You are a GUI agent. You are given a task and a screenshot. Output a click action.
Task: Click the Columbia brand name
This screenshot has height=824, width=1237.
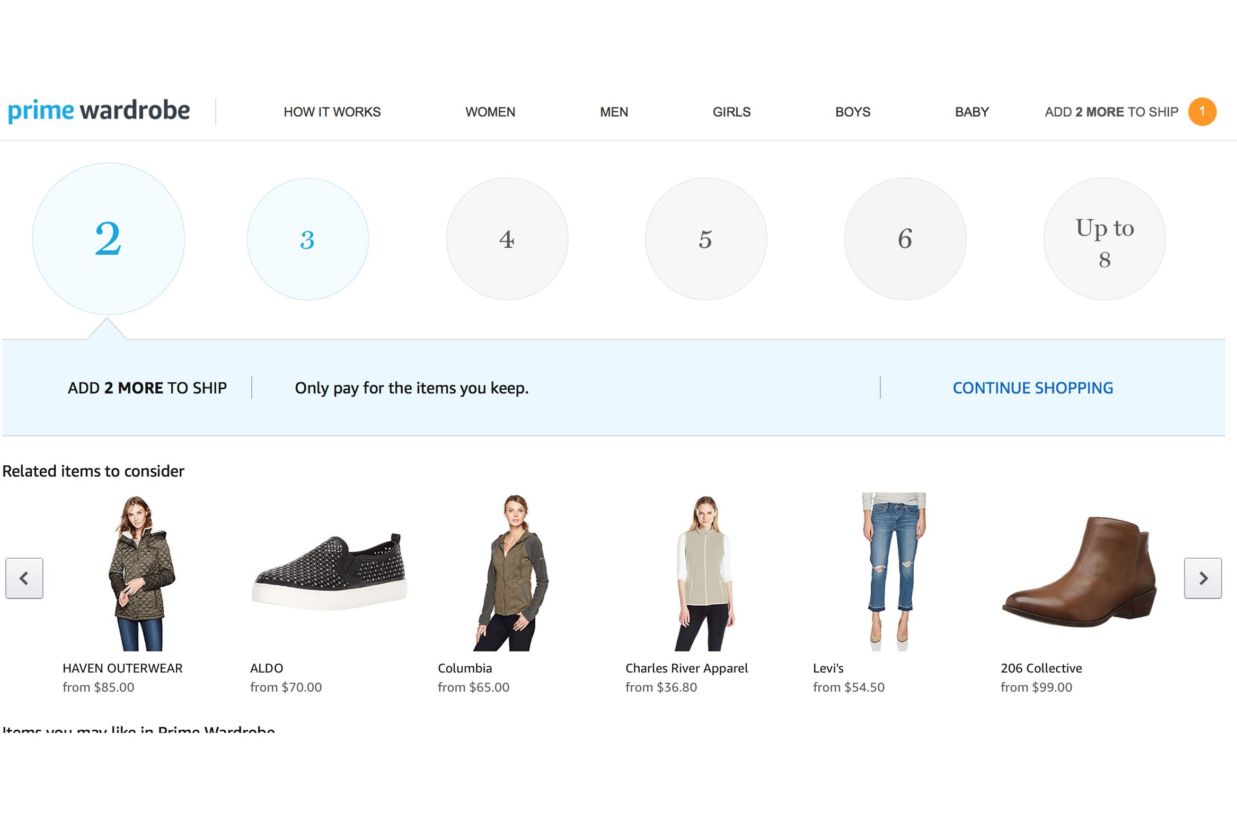[465, 668]
